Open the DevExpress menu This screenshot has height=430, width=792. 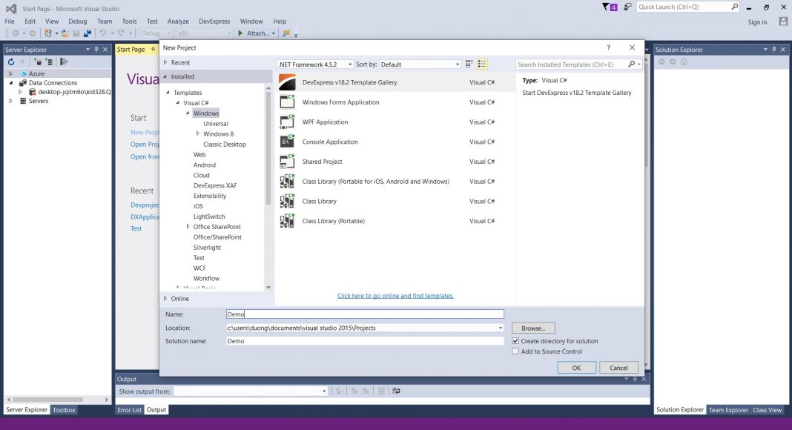pyautogui.click(x=214, y=21)
